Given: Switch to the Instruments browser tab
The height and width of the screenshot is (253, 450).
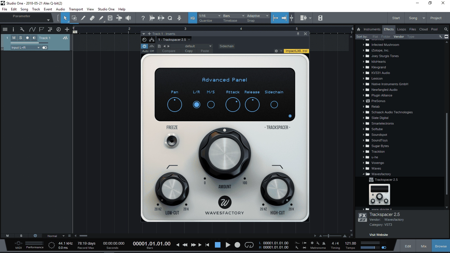Looking at the screenshot, I should pos(372,29).
